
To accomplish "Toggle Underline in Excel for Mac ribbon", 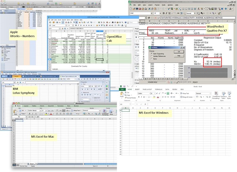I will point(36,113).
